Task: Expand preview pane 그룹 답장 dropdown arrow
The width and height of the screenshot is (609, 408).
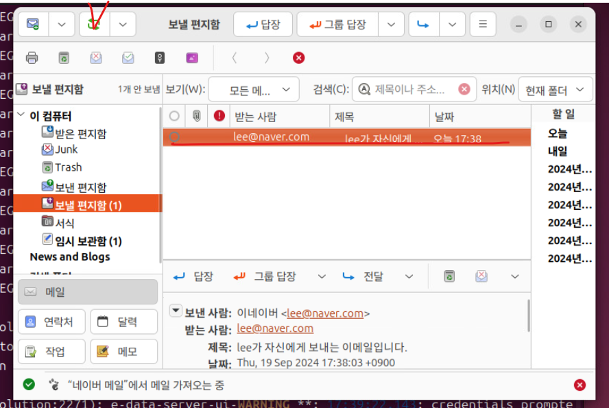Action: 322,276
